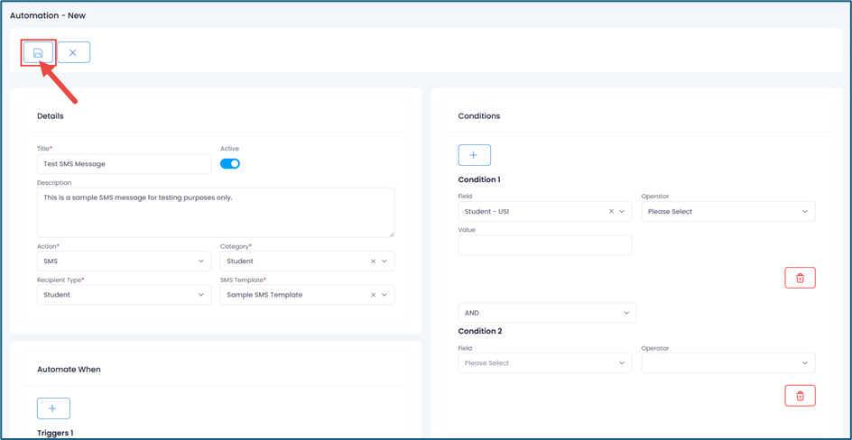Add a new trigger under Automate When
Viewport: 852px width, 440px height.
coord(52,408)
